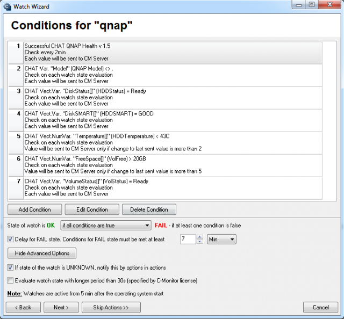Enable Evaluate watch state with longer period checkbox
This screenshot has height=319, width=344.
[x=10, y=280]
